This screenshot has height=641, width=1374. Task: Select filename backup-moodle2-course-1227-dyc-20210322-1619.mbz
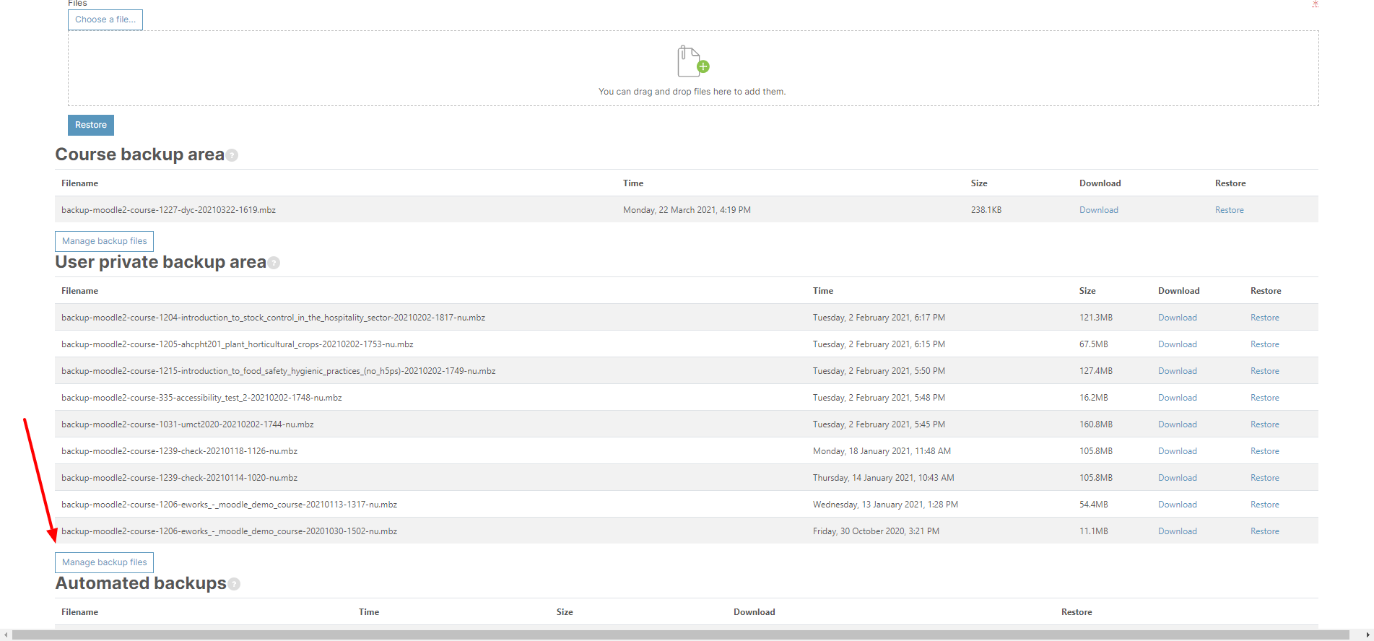pyautogui.click(x=168, y=210)
